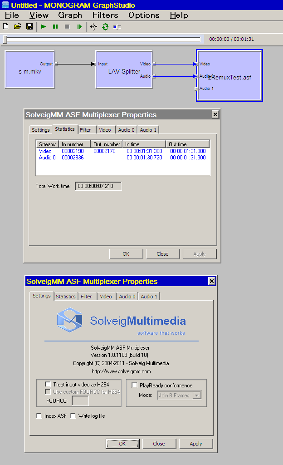Select the Audio 0 stream row

click(x=122, y=158)
